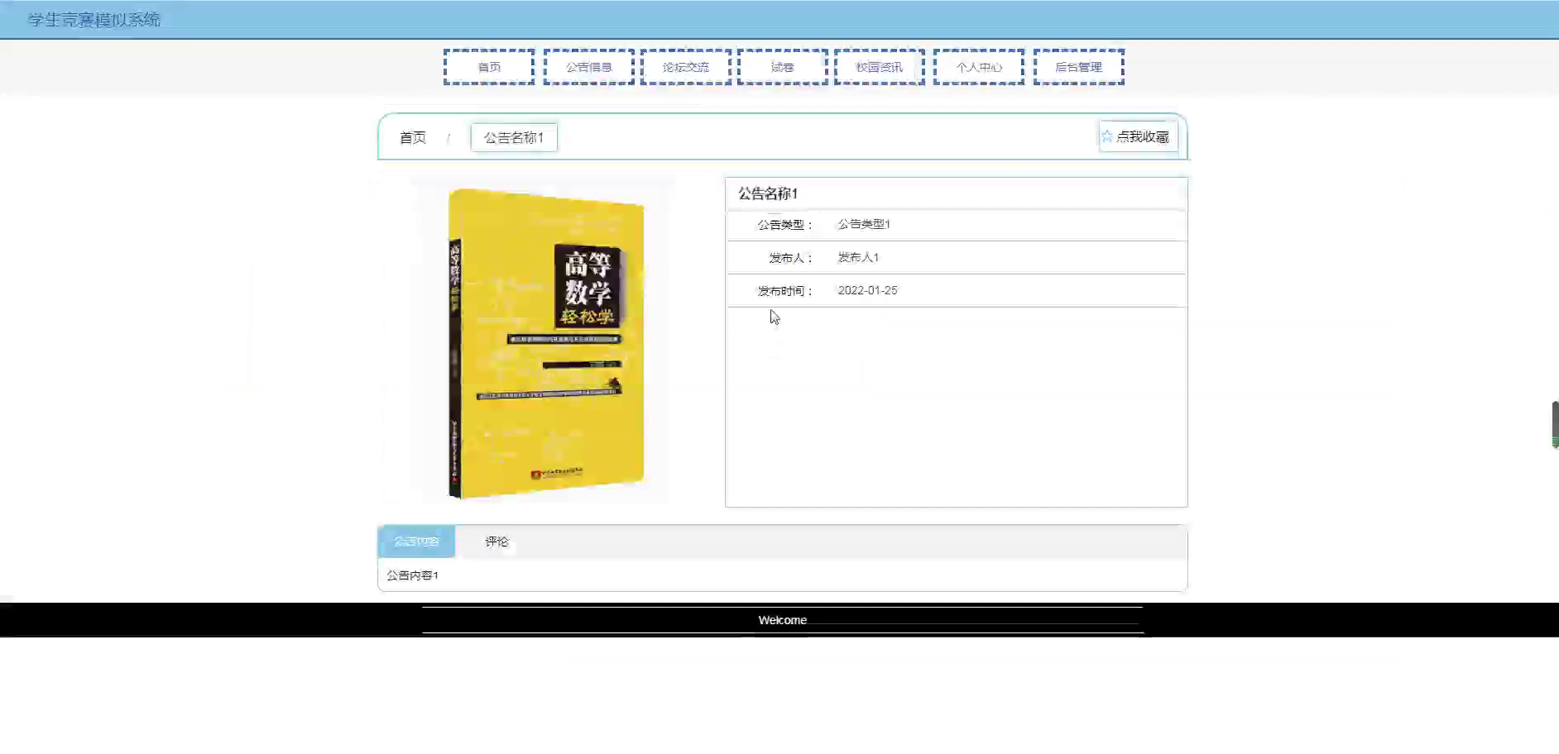Click the 发布人1 value

(858, 257)
